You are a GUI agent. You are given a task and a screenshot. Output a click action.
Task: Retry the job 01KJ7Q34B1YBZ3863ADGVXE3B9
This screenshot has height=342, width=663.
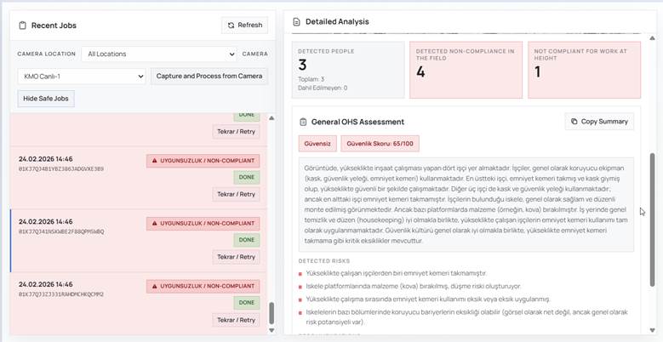click(x=236, y=194)
